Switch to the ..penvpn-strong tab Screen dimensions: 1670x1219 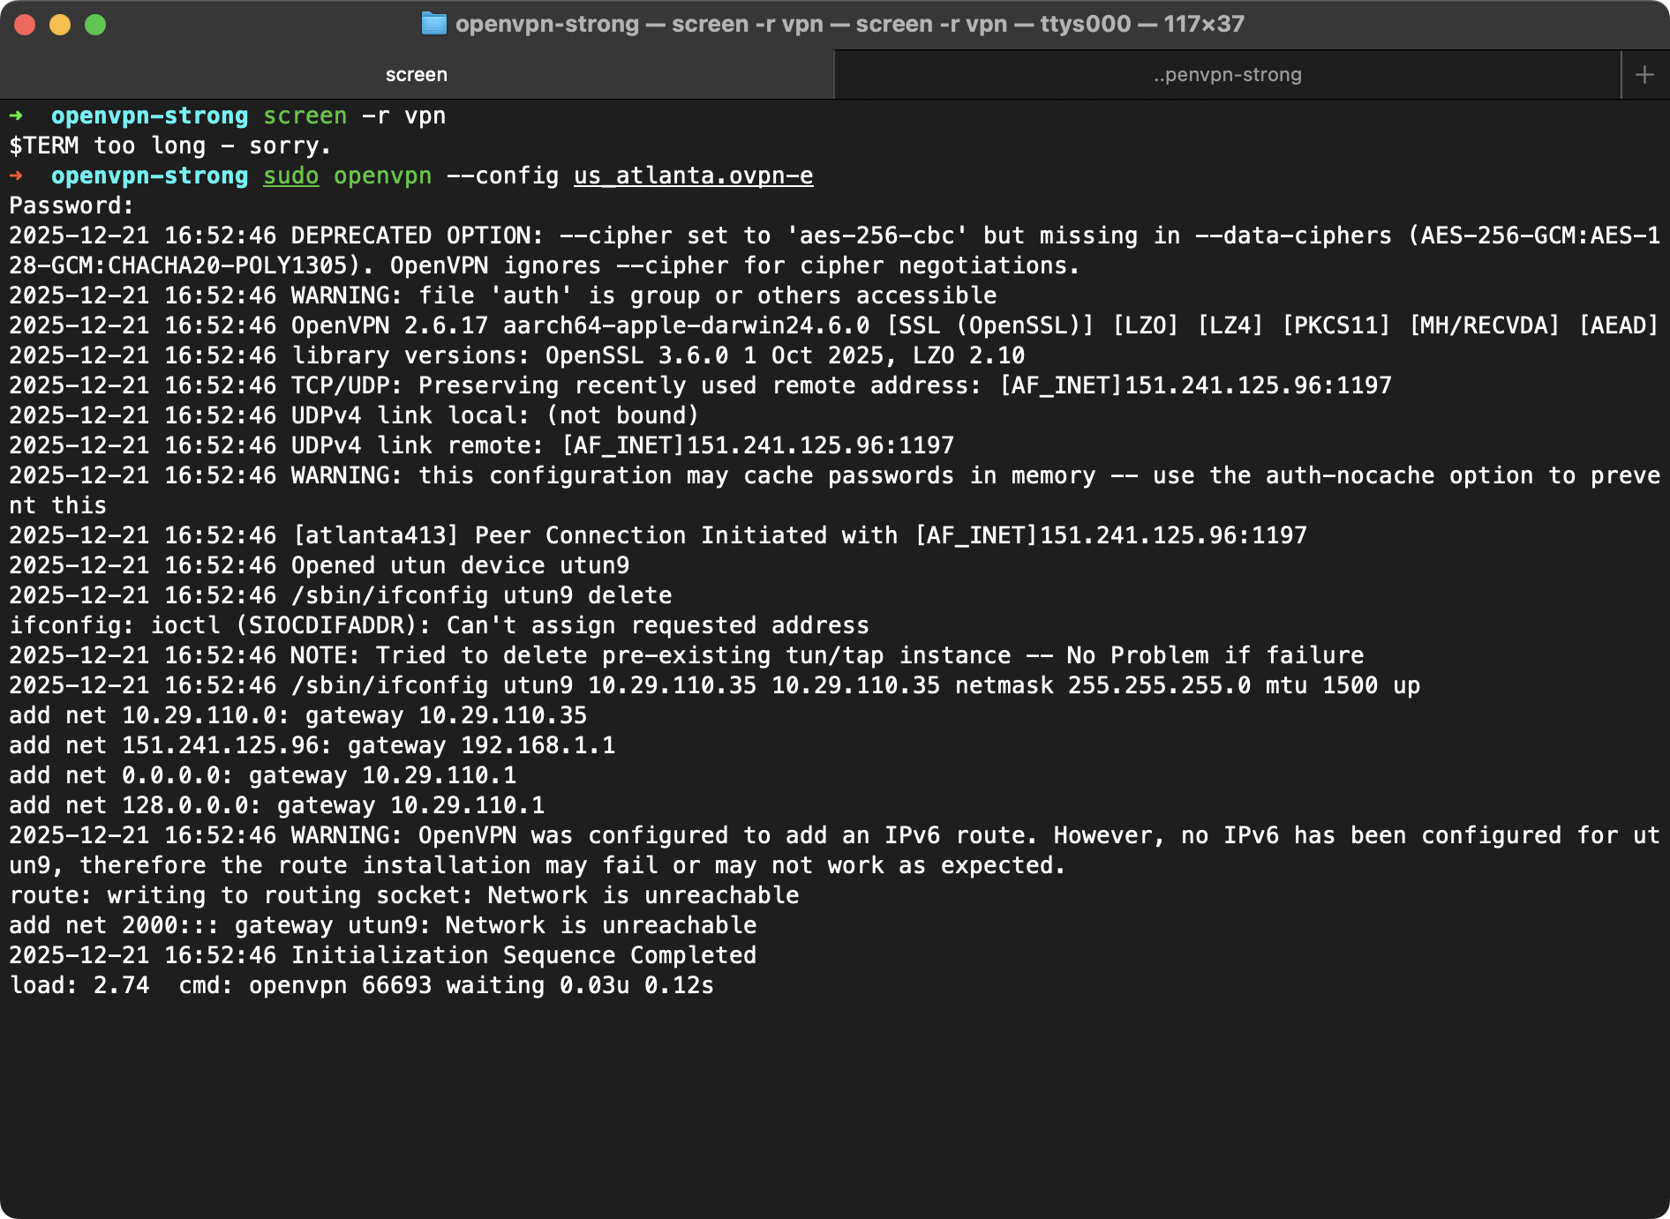[x=1227, y=75]
